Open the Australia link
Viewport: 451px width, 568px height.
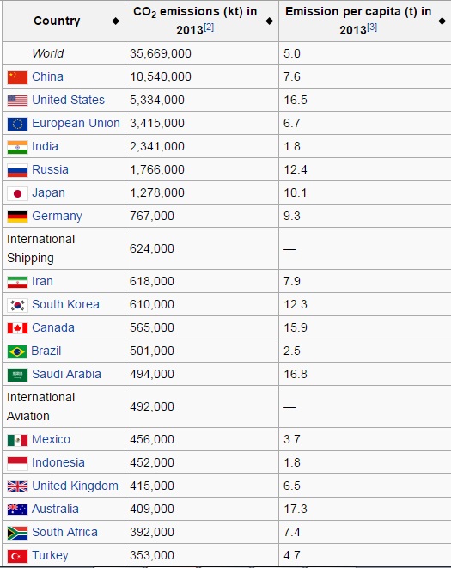click(x=55, y=509)
